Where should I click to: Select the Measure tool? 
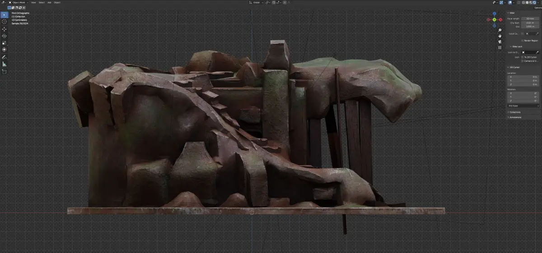click(x=4, y=64)
